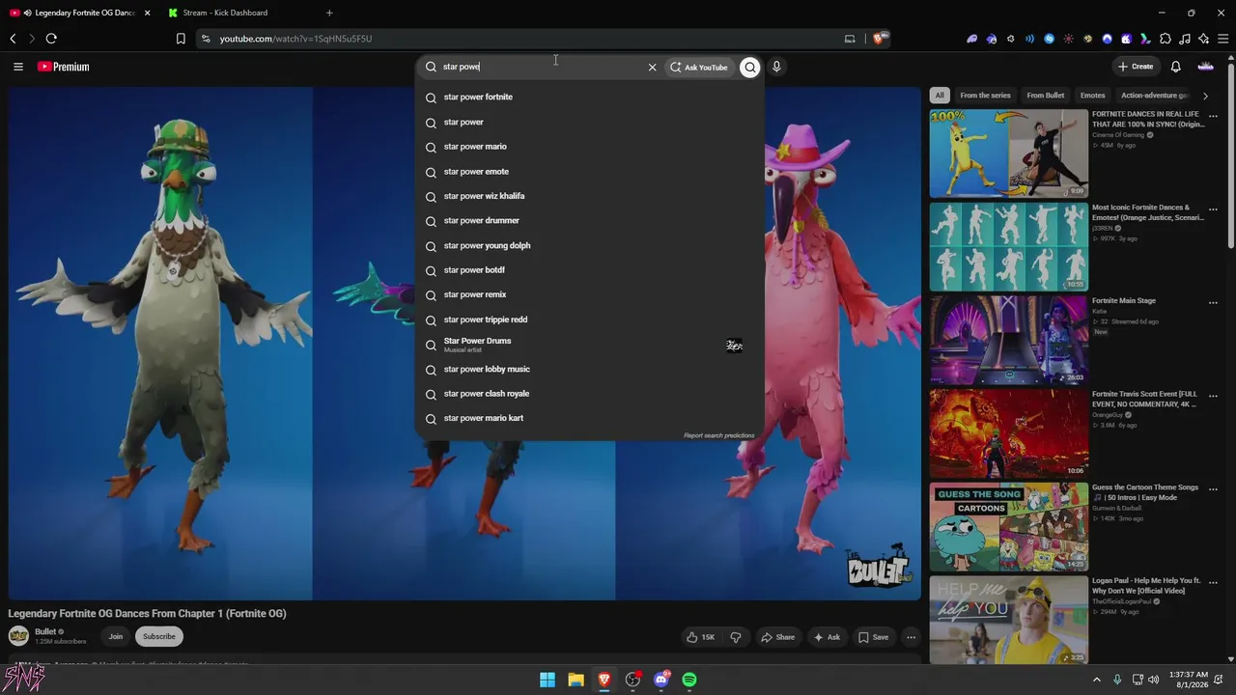This screenshot has width=1236, height=695.
Task: Open Windows Start menu
Action: pyautogui.click(x=548, y=680)
